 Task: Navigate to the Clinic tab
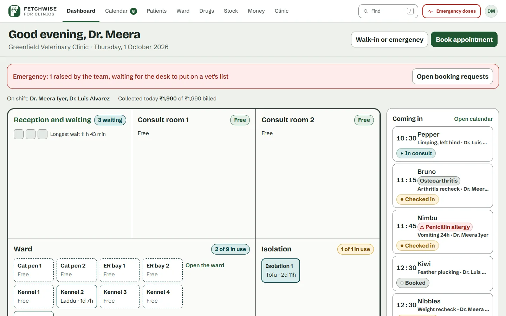point(281,11)
